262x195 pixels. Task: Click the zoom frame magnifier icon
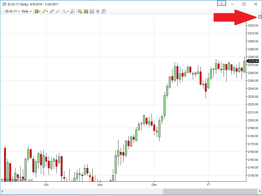click(72, 11)
